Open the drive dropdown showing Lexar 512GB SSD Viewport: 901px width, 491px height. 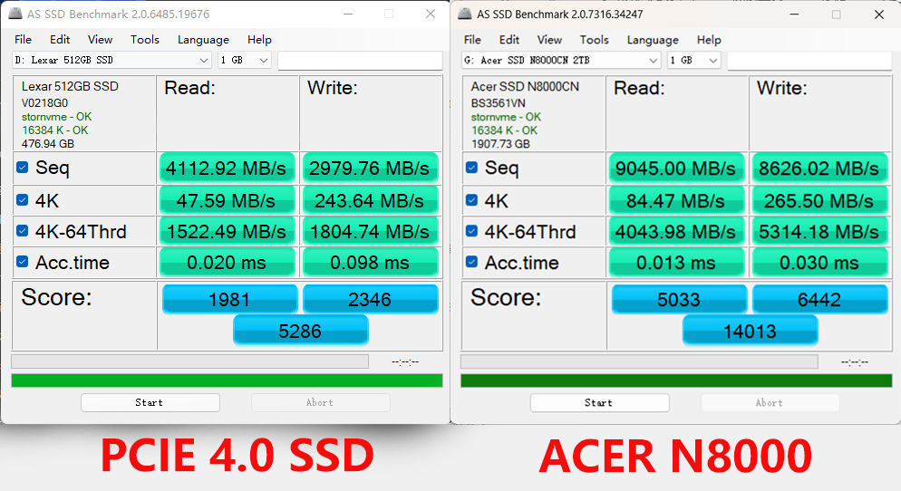pyautogui.click(x=112, y=60)
